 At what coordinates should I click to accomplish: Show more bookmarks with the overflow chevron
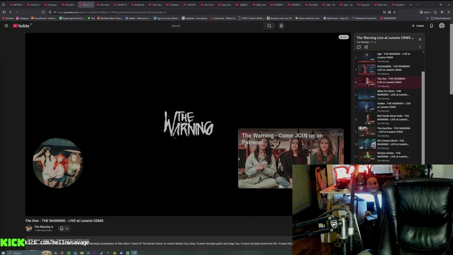click(427, 18)
